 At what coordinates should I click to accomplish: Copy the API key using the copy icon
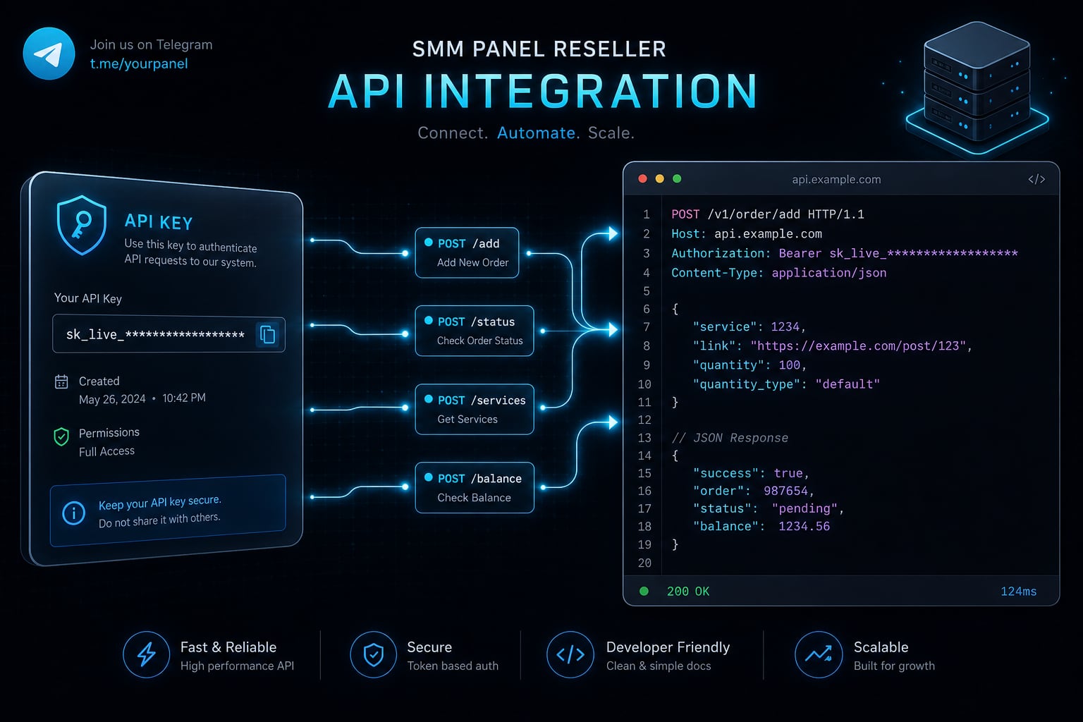pos(268,334)
